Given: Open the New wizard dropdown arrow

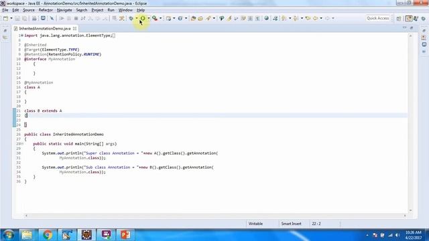Looking at the screenshot, I should coord(11,18).
